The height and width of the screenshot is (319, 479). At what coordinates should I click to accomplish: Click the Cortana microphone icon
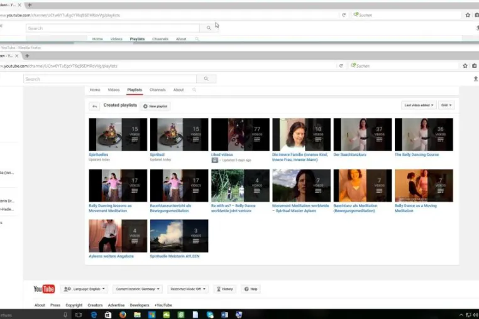click(65, 315)
